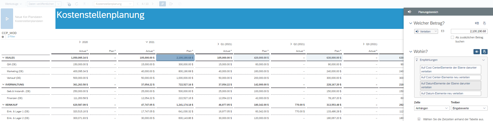Click the cell lock icon beside Welcher Betrag

(477, 23)
